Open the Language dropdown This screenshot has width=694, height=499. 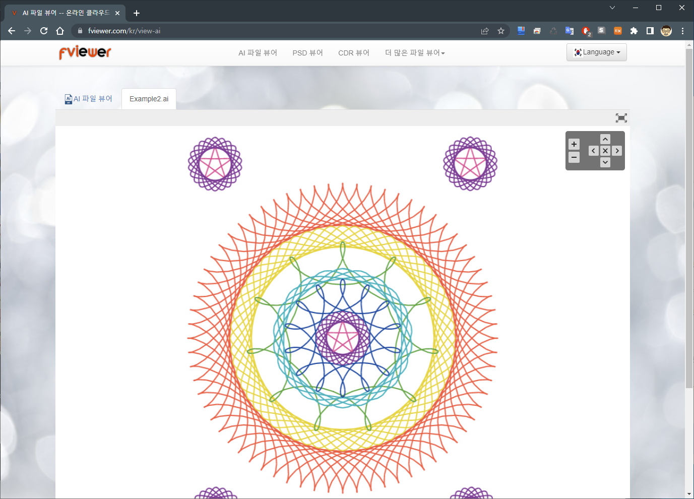point(597,52)
